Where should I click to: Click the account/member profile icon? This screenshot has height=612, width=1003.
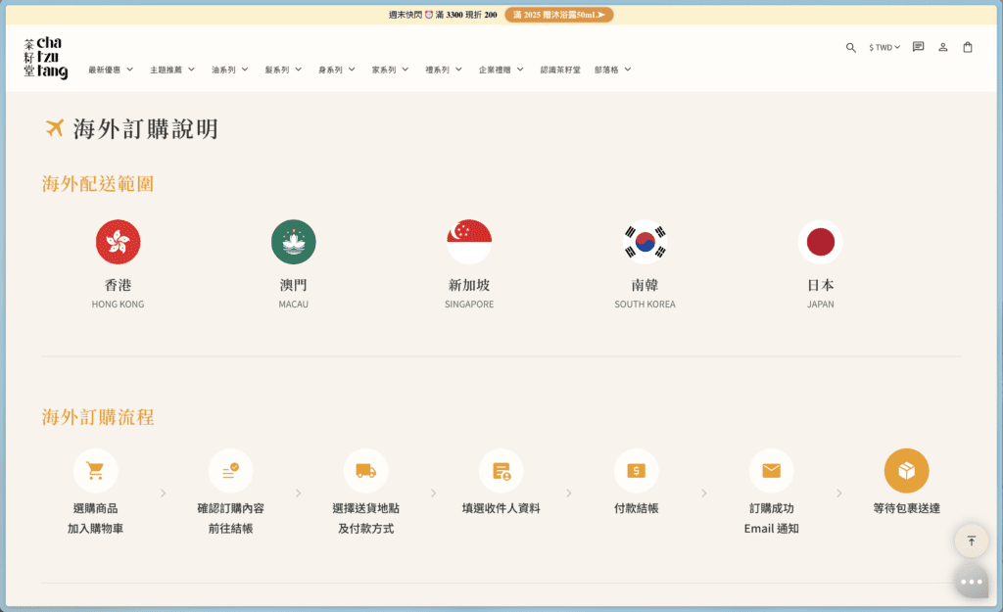tap(942, 47)
